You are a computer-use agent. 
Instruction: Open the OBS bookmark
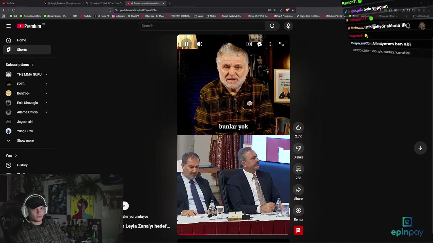(x=73, y=16)
